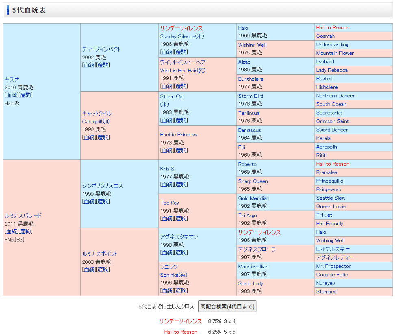Open the Secretariat link
Image resolution: width=395 pixels, height=336 pixels.
point(329,113)
